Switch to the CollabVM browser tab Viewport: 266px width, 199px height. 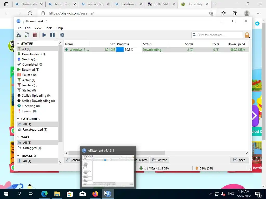[x=161, y=4]
